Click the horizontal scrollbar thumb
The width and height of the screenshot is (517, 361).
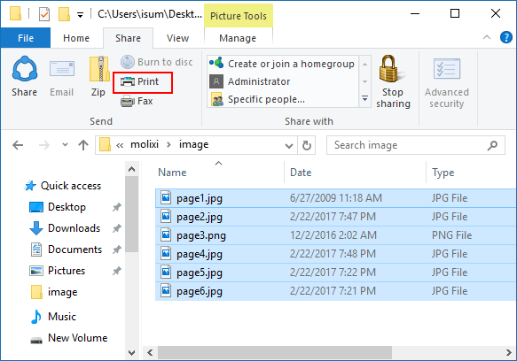[274, 352]
